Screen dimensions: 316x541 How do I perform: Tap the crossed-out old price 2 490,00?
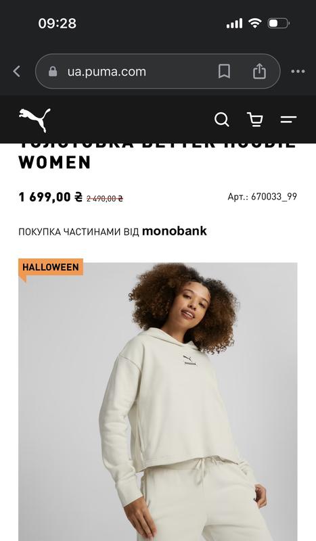coord(105,198)
